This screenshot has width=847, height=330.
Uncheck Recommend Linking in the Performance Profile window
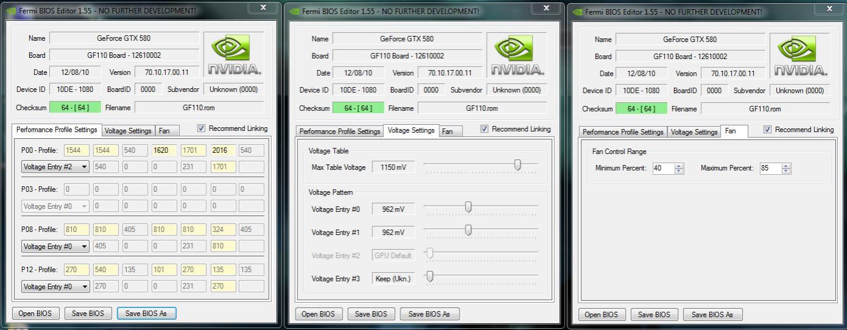pos(202,128)
